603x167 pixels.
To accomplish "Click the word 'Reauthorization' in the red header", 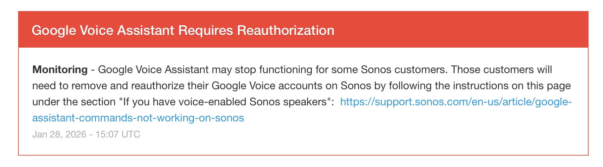I will click(x=286, y=31).
